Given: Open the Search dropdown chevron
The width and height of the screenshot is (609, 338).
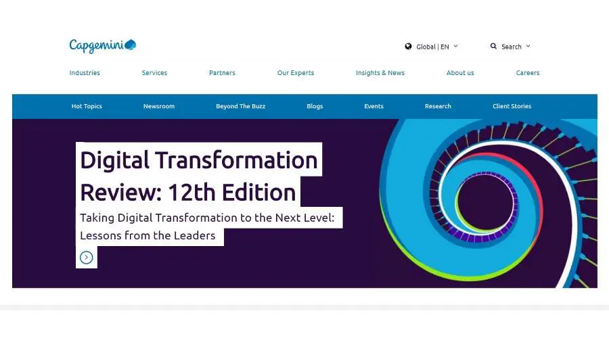Looking at the screenshot, I should point(528,46).
